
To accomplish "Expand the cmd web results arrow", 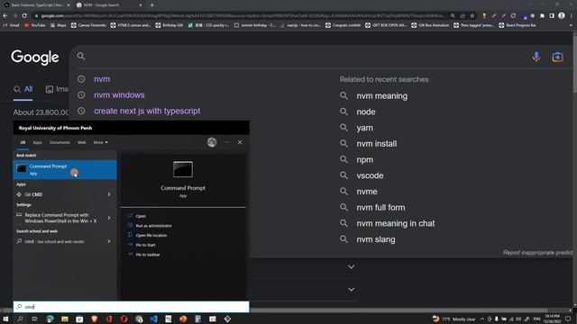I will pos(109,241).
